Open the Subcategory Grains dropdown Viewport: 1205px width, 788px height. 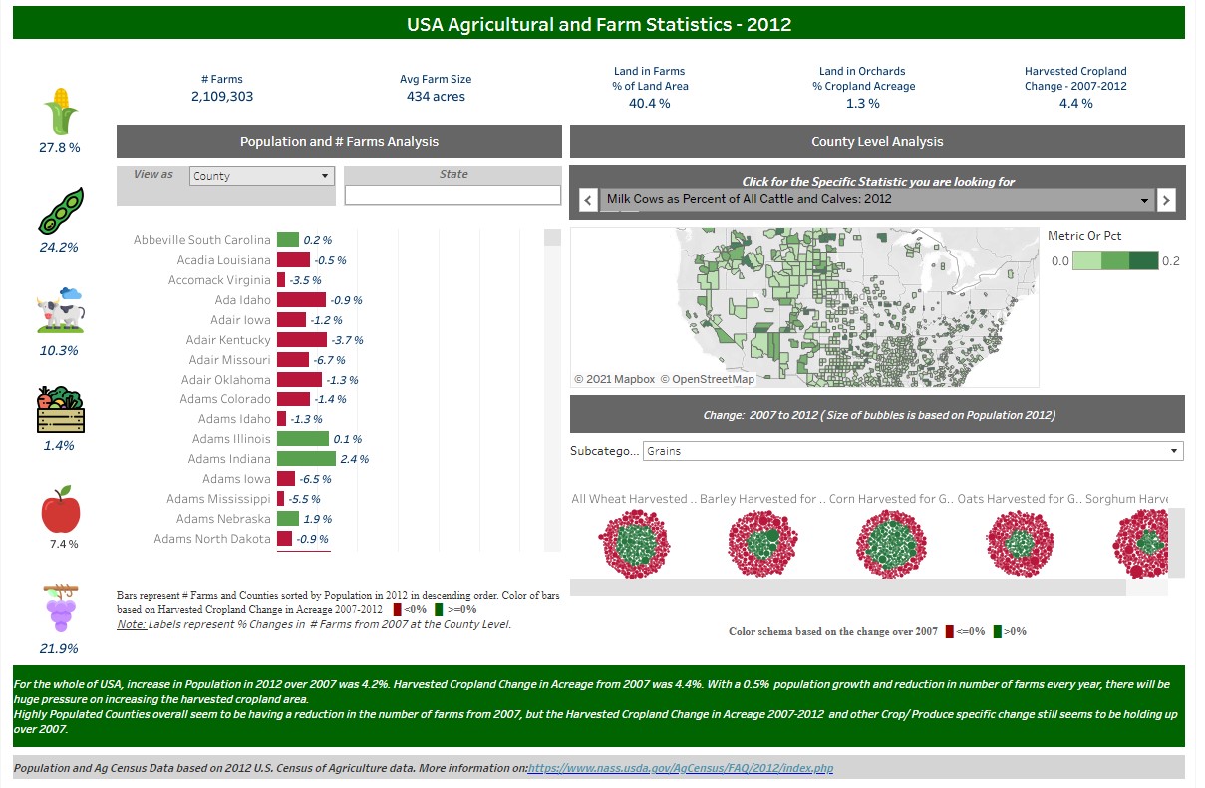(912, 451)
